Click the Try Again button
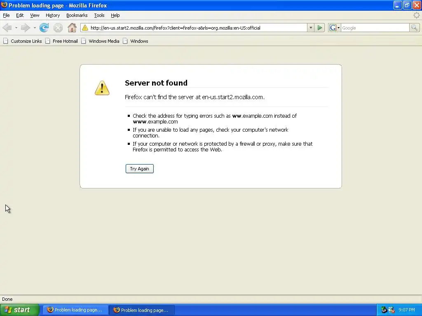This screenshot has height=316, width=422. 139,169
